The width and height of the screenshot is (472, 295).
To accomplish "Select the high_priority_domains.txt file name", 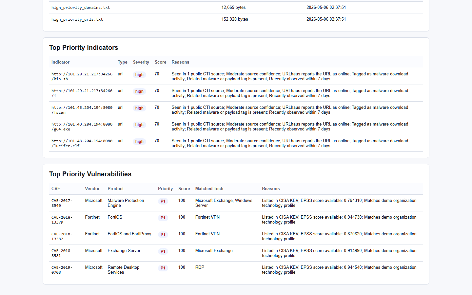I will coord(81,8).
